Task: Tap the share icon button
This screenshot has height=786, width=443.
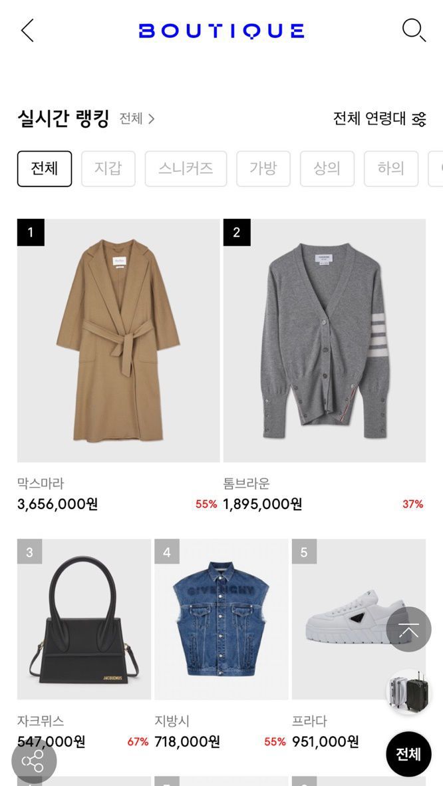Action: click(x=34, y=761)
